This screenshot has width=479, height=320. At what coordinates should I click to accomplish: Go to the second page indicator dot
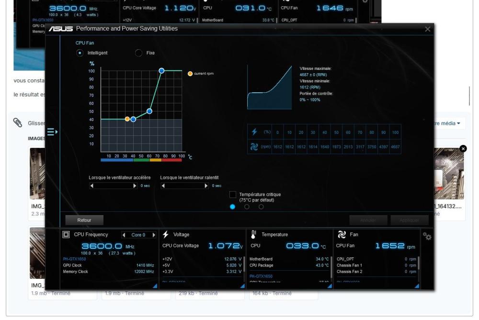pyautogui.click(x=247, y=207)
